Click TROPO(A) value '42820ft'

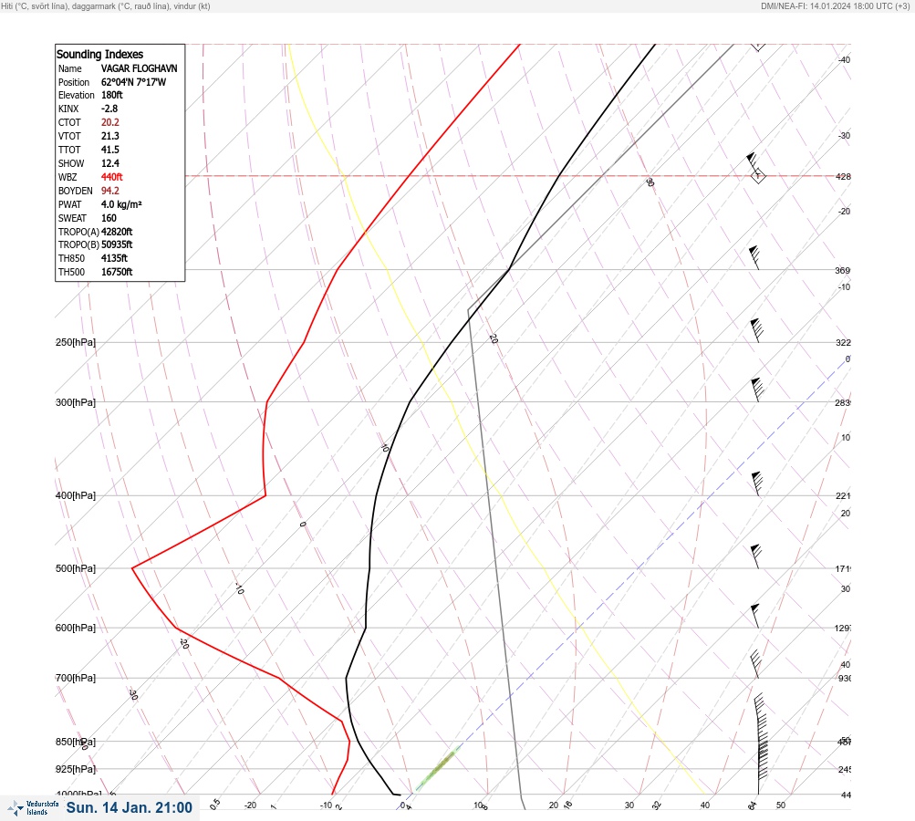pyautogui.click(x=117, y=232)
